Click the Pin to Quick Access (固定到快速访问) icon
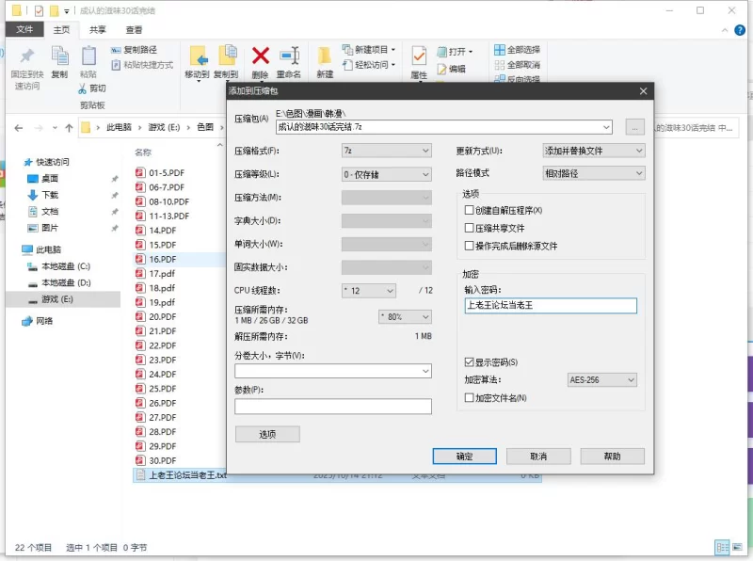 click(26, 56)
